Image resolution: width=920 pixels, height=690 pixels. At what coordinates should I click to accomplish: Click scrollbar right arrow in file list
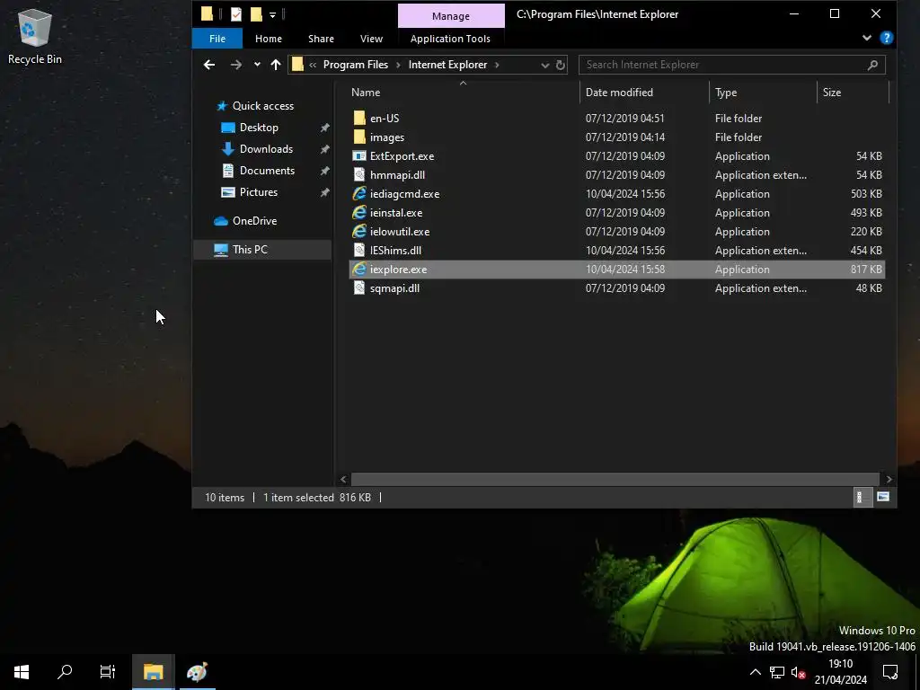(889, 480)
